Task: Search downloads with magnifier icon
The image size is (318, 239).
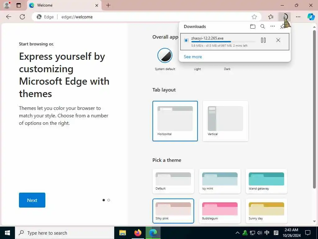Action: click(263, 26)
